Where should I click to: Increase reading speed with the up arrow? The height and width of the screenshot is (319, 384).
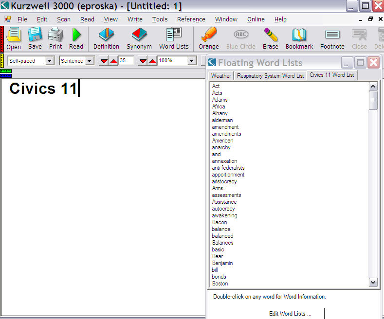pyautogui.click(x=114, y=61)
